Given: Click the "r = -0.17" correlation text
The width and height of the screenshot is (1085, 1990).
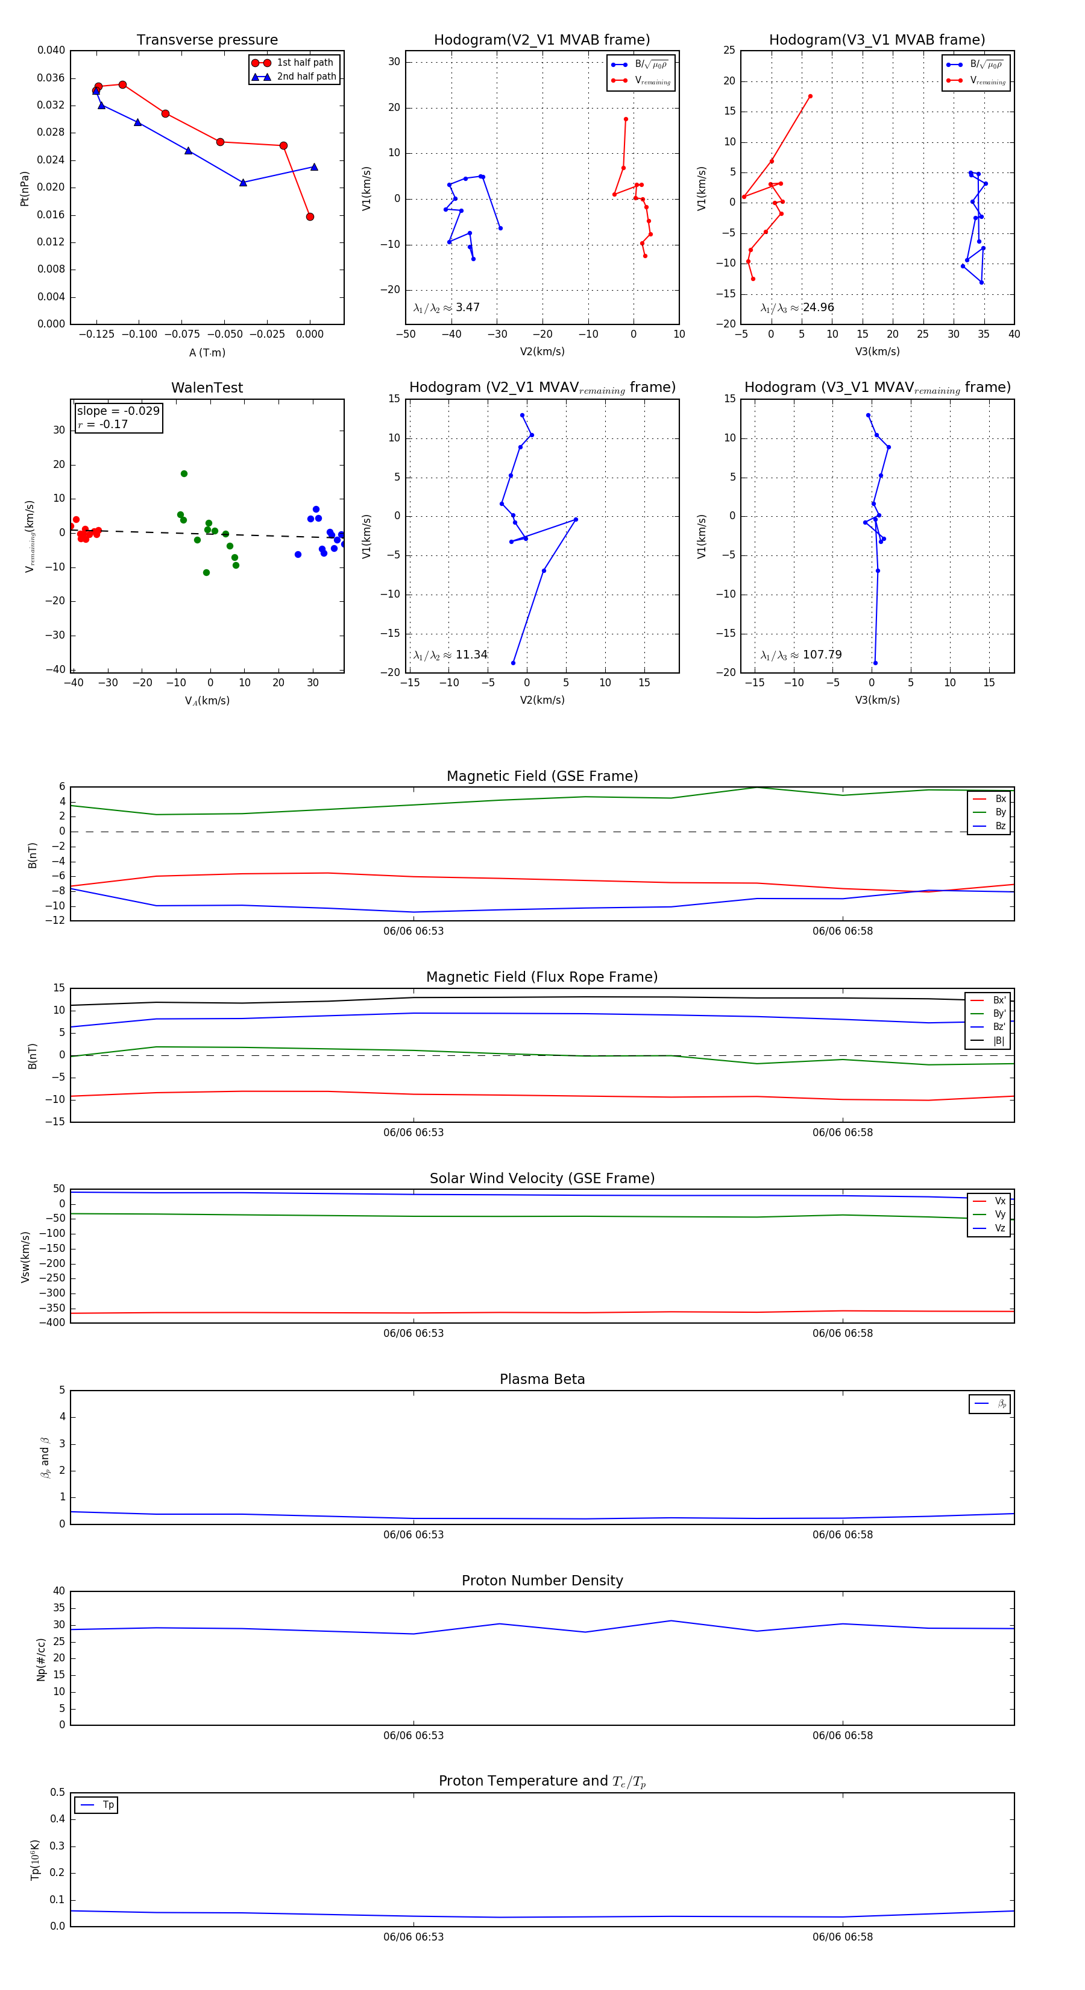Looking at the screenshot, I should 102,424.
